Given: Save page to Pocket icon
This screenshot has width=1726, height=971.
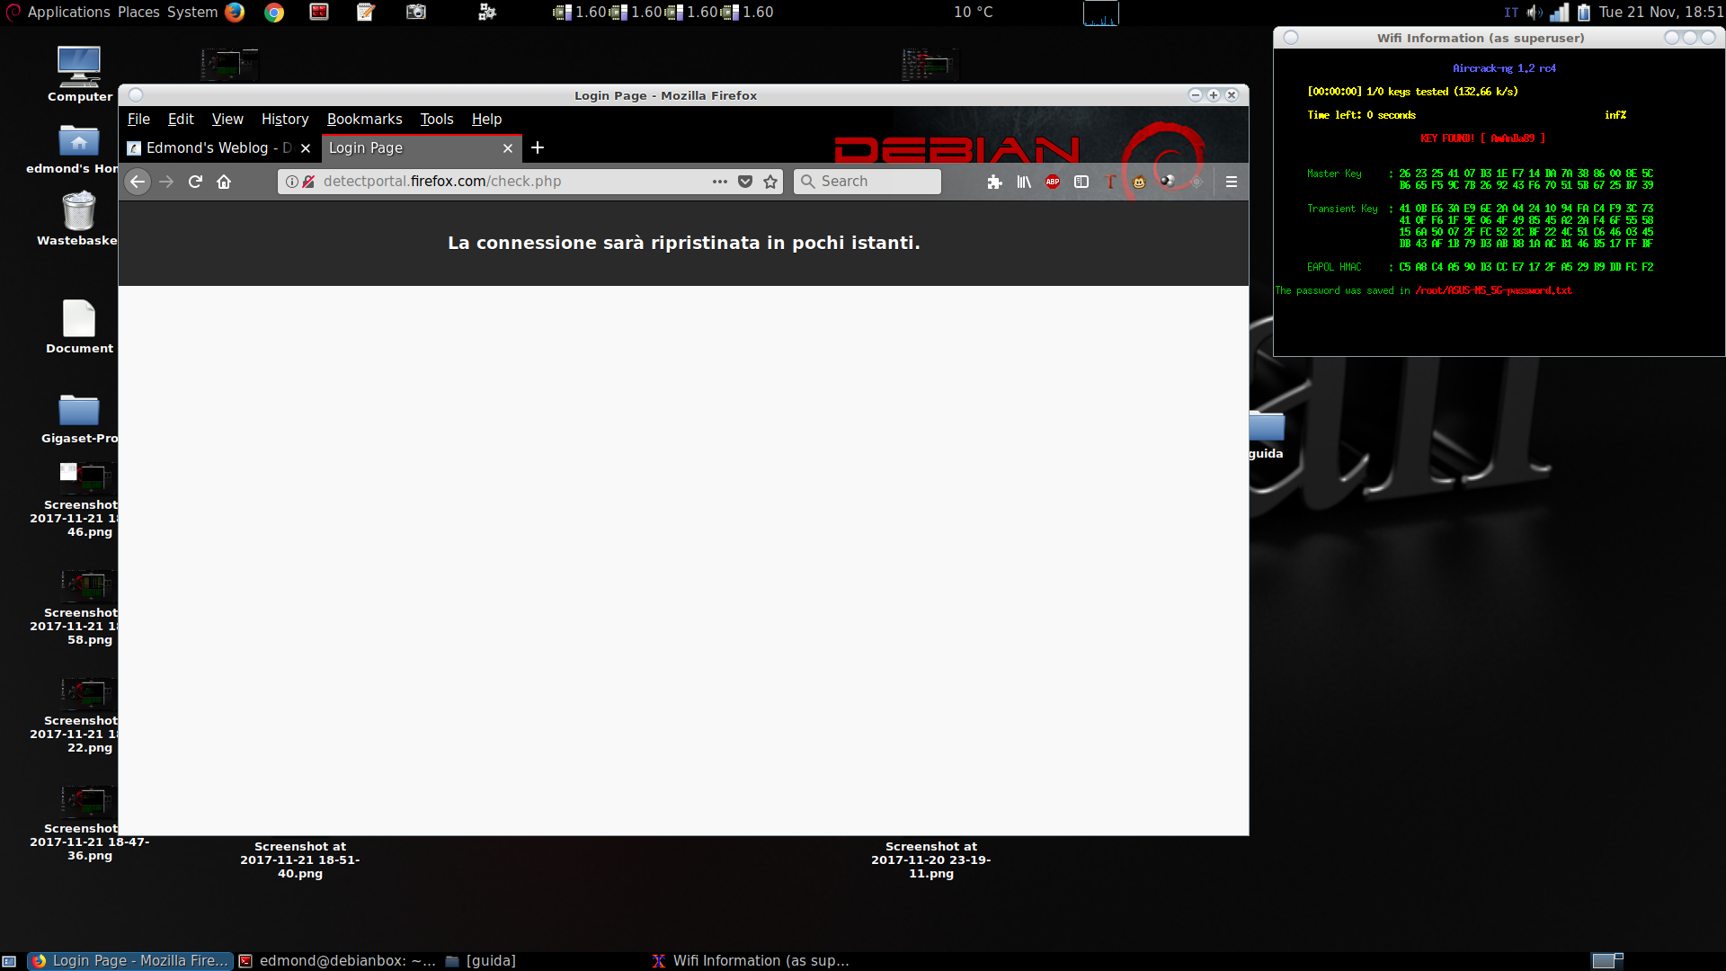Looking at the screenshot, I should tap(745, 182).
